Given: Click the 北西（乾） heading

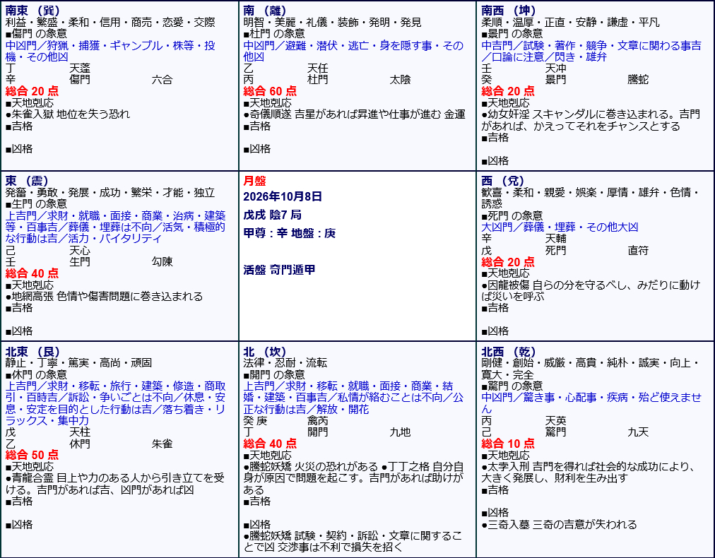Looking at the screenshot, I should (509, 352).
